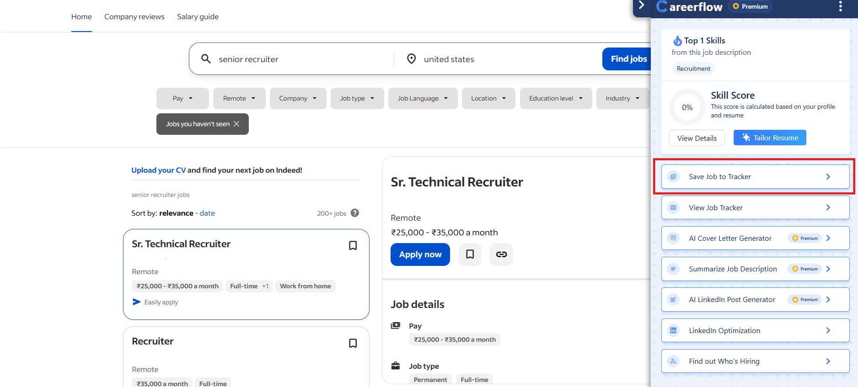Click the Save Job to Tracker icon

click(673, 176)
